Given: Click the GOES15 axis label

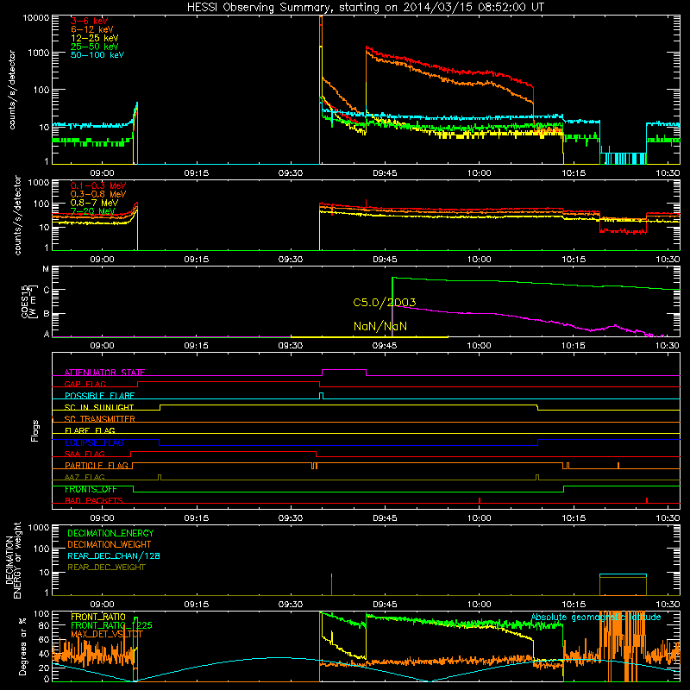Looking at the screenshot, I should [x=28, y=301].
